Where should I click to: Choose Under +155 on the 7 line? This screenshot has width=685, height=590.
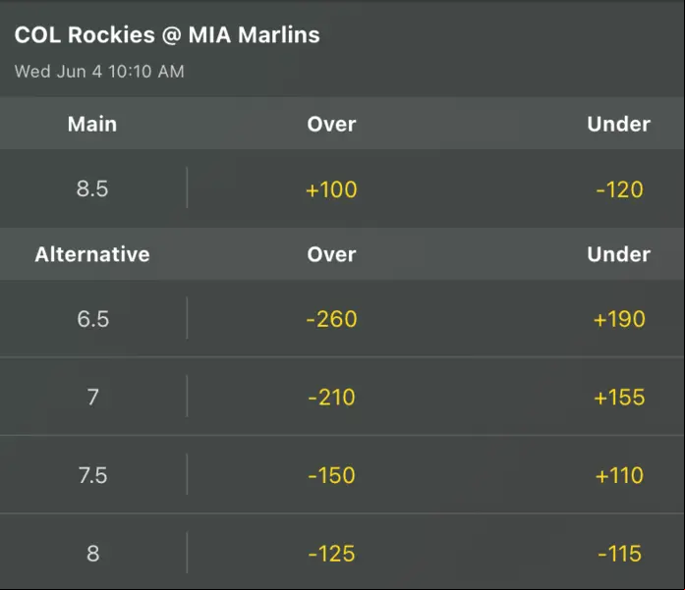pyautogui.click(x=619, y=398)
